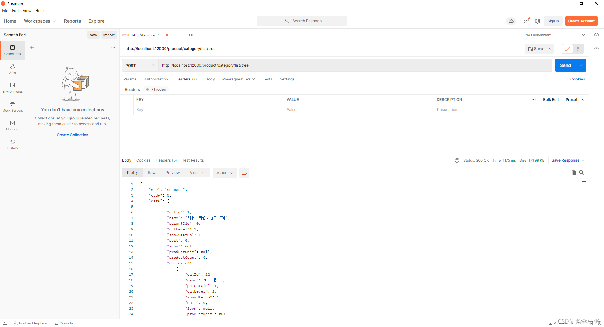
Task: Open the History sidebar panel
Action: point(13,145)
